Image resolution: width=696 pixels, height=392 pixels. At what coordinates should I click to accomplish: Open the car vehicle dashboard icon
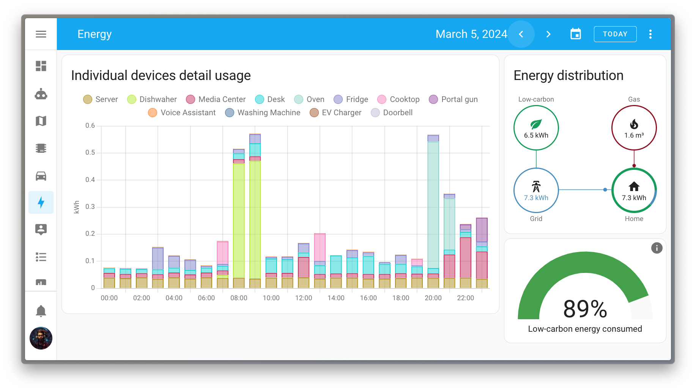point(41,175)
